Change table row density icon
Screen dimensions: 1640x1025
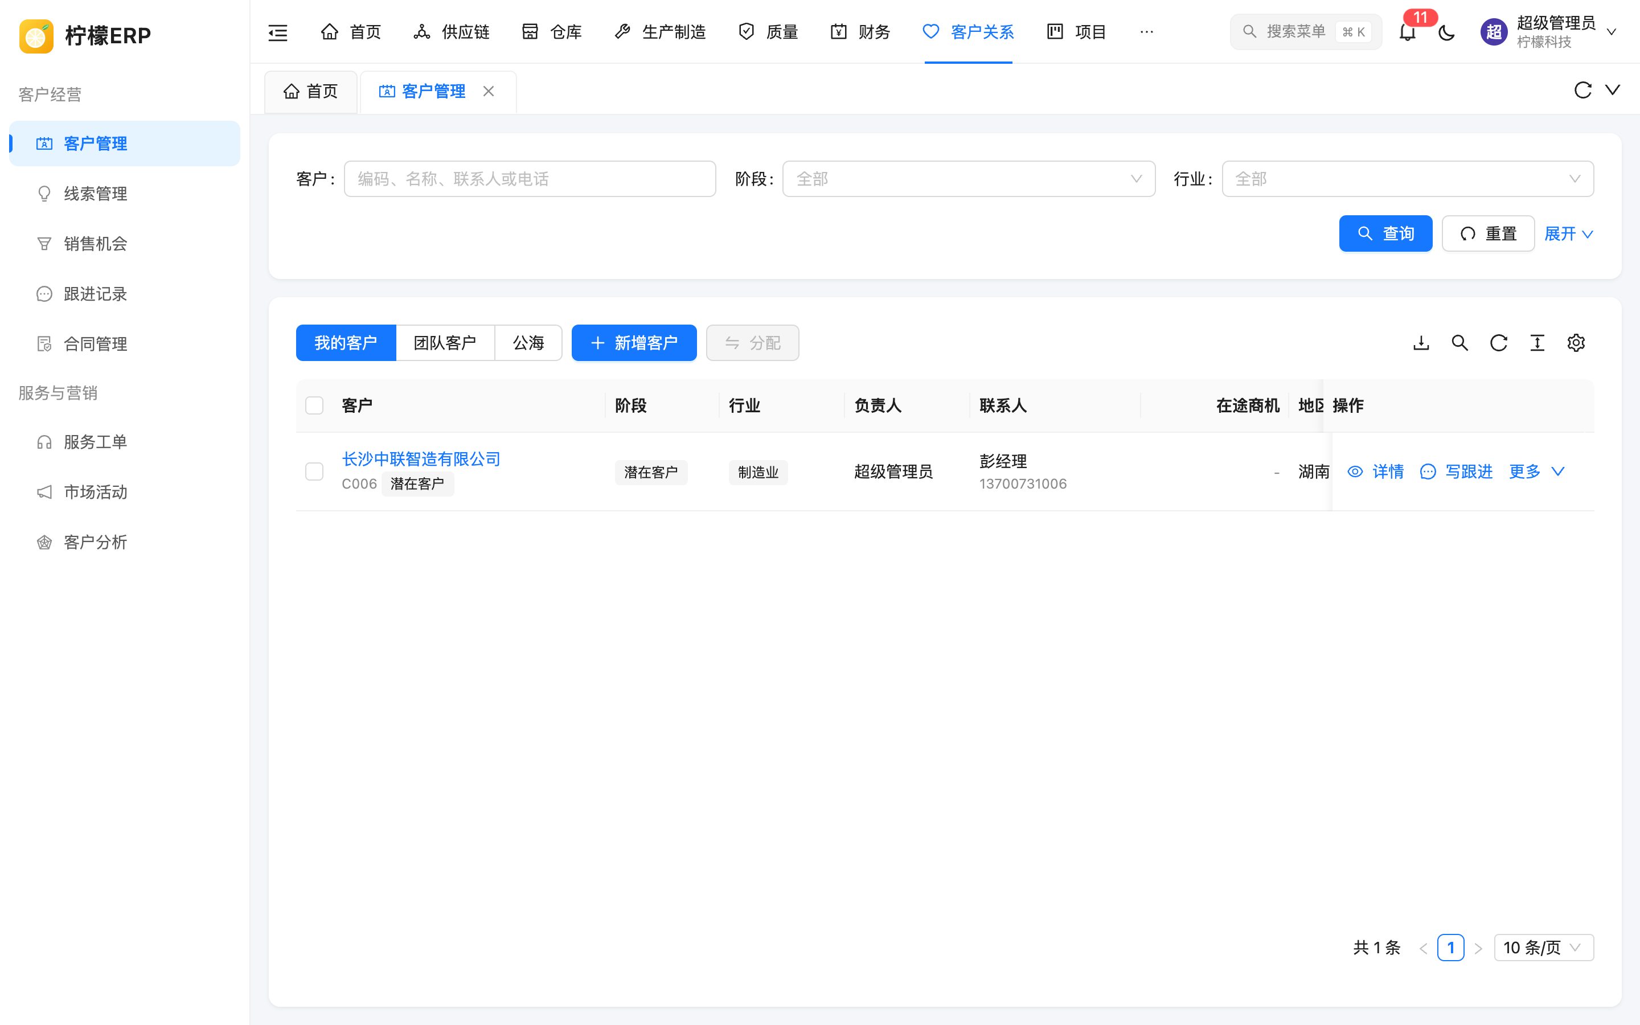(x=1537, y=343)
